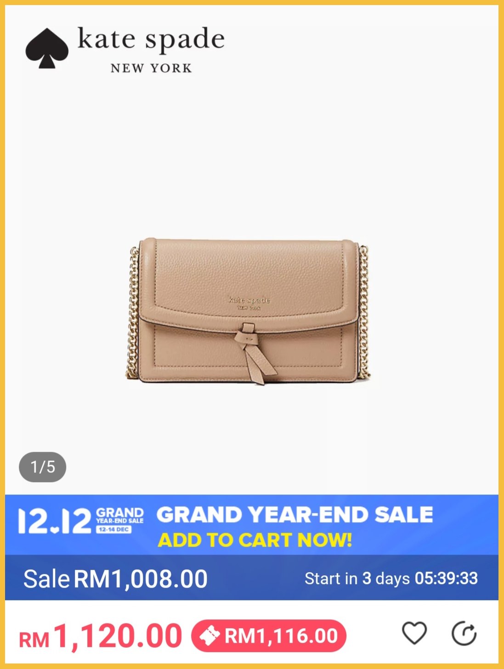The width and height of the screenshot is (504, 669).
Task: Click the GRAND YEAR-END SALE banner headline
Action: [x=295, y=515]
